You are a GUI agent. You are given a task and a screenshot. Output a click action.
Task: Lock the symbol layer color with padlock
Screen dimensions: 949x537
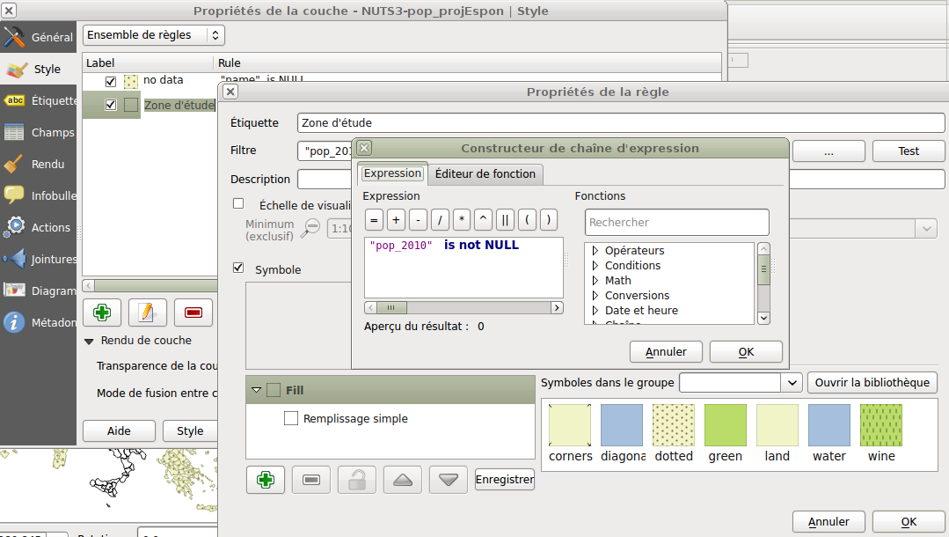tap(357, 480)
